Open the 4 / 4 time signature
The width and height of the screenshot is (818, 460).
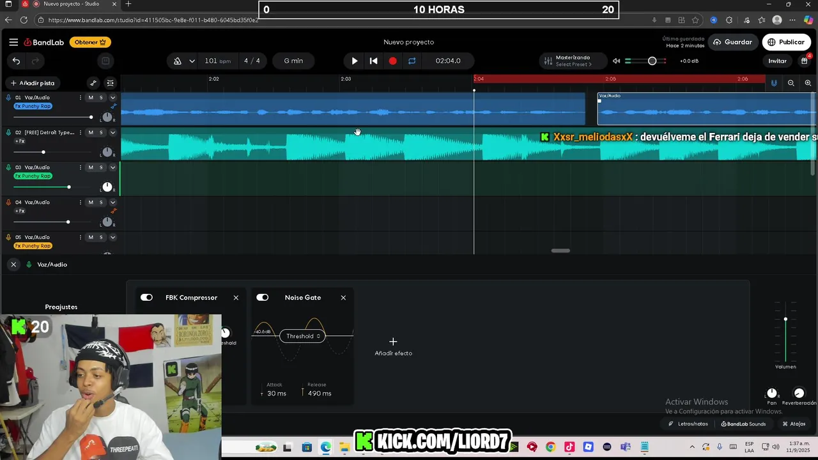coord(252,61)
